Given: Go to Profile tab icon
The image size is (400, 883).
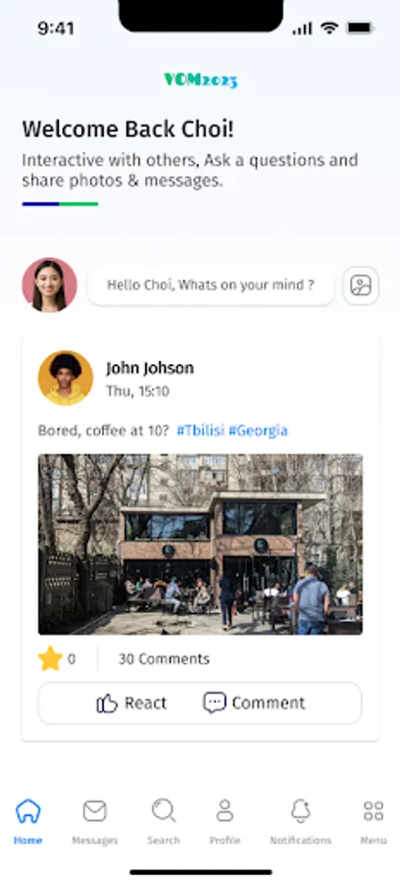Looking at the screenshot, I should tap(225, 811).
